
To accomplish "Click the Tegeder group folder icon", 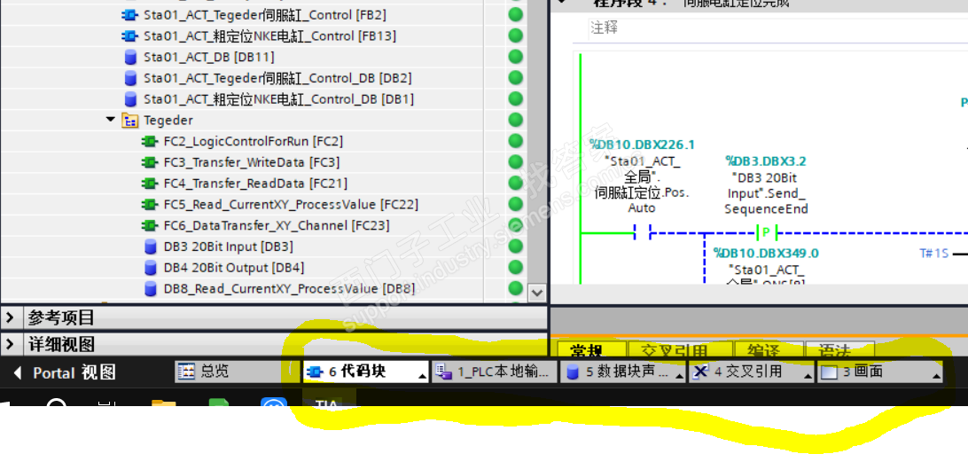I will (129, 121).
